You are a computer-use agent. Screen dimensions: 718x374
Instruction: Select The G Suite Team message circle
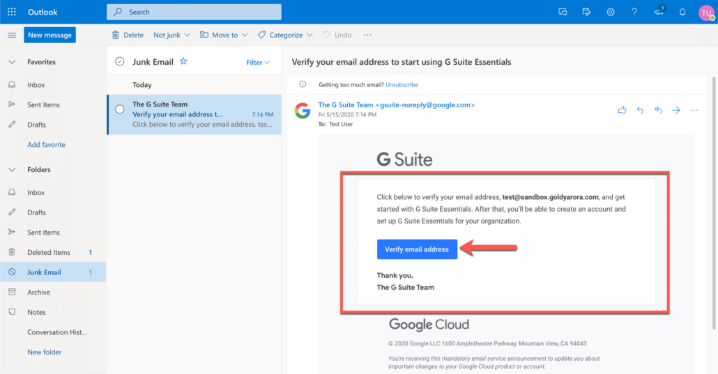point(119,109)
